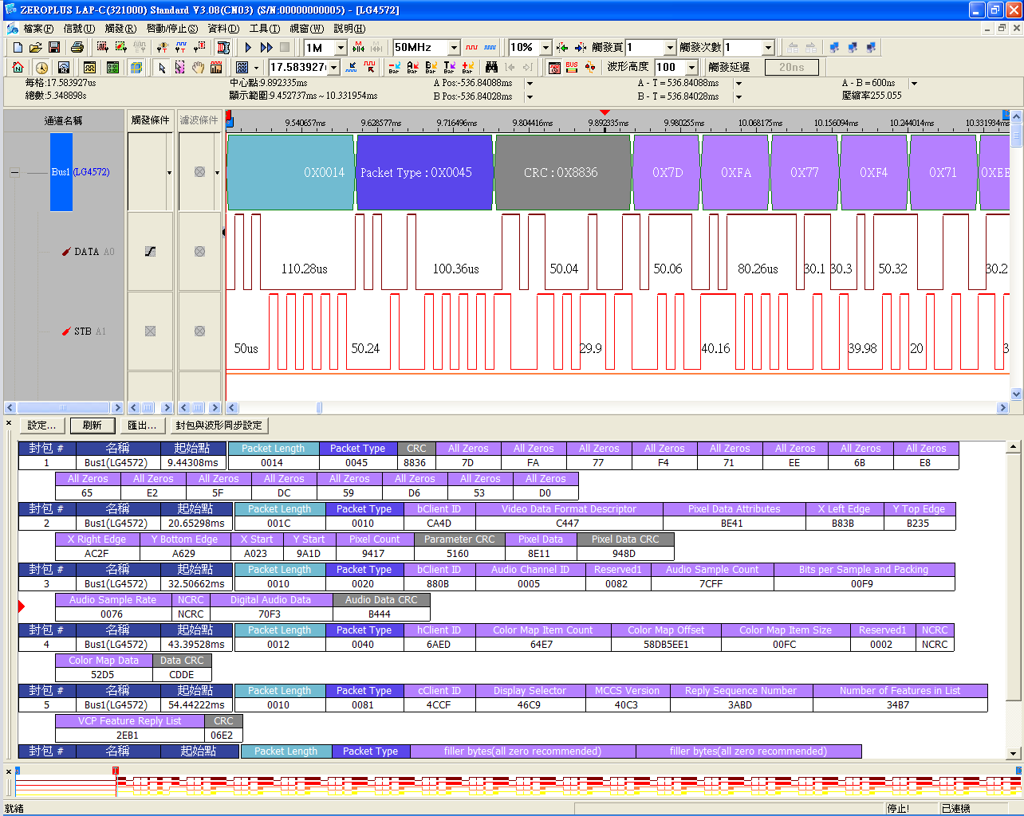Select the arrow pointer cursor tool
This screenshot has width=1024, height=816.
click(x=162, y=68)
